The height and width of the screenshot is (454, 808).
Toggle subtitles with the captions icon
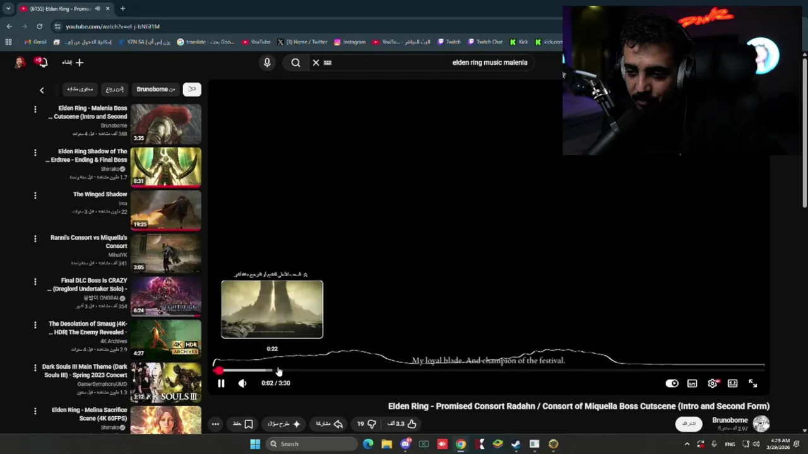click(x=692, y=383)
